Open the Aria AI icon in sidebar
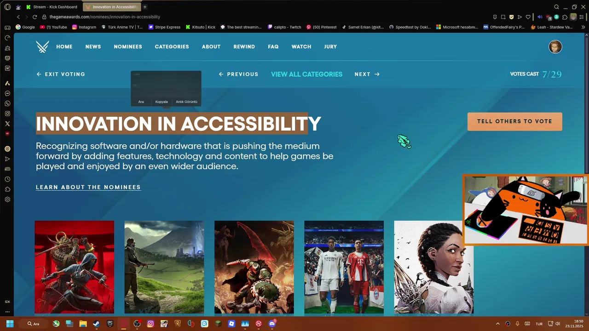 7,83
